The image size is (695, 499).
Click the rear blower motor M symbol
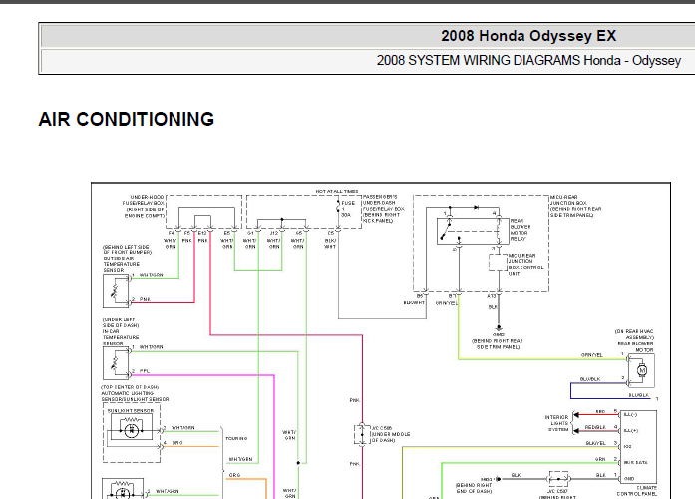pyautogui.click(x=642, y=370)
